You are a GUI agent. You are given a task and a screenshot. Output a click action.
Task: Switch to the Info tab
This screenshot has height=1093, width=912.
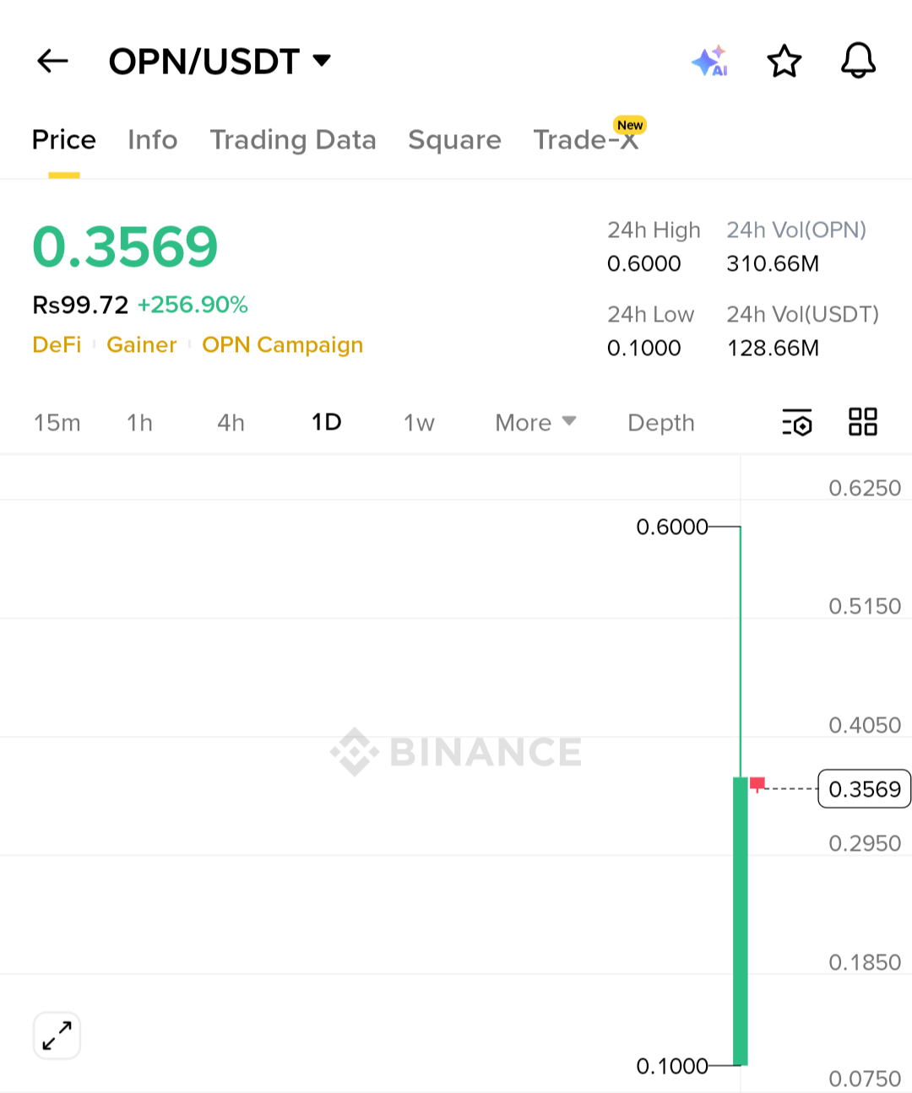[x=152, y=140]
